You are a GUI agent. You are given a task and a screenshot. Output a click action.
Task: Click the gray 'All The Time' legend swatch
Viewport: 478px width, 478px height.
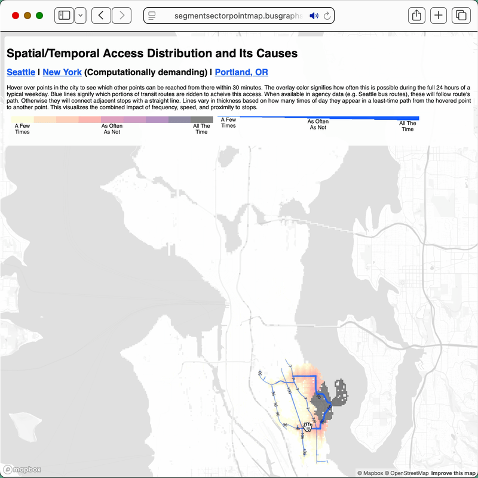pos(201,120)
